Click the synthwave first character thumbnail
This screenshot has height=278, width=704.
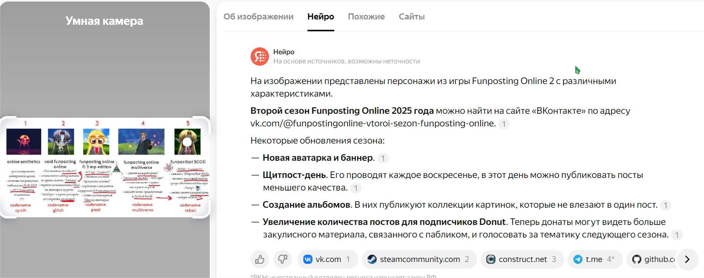(24, 141)
